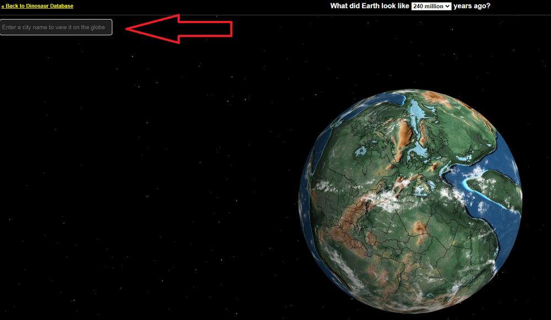Viewport: 551px width, 320px height.
Task: Click the isolated orange highland in southern continent
Action: click(x=420, y=229)
